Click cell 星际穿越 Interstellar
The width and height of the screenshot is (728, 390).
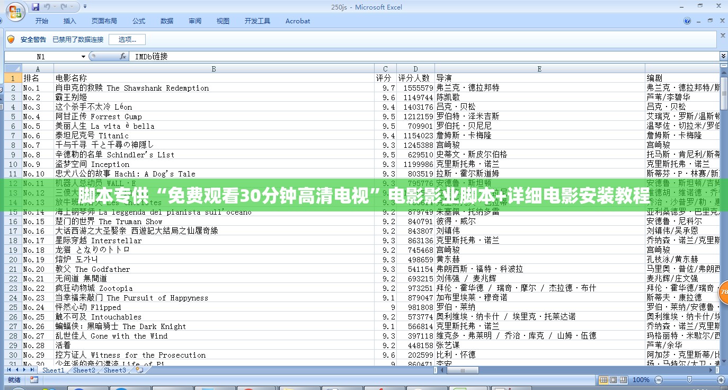pyautogui.click(x=214, y=240)
